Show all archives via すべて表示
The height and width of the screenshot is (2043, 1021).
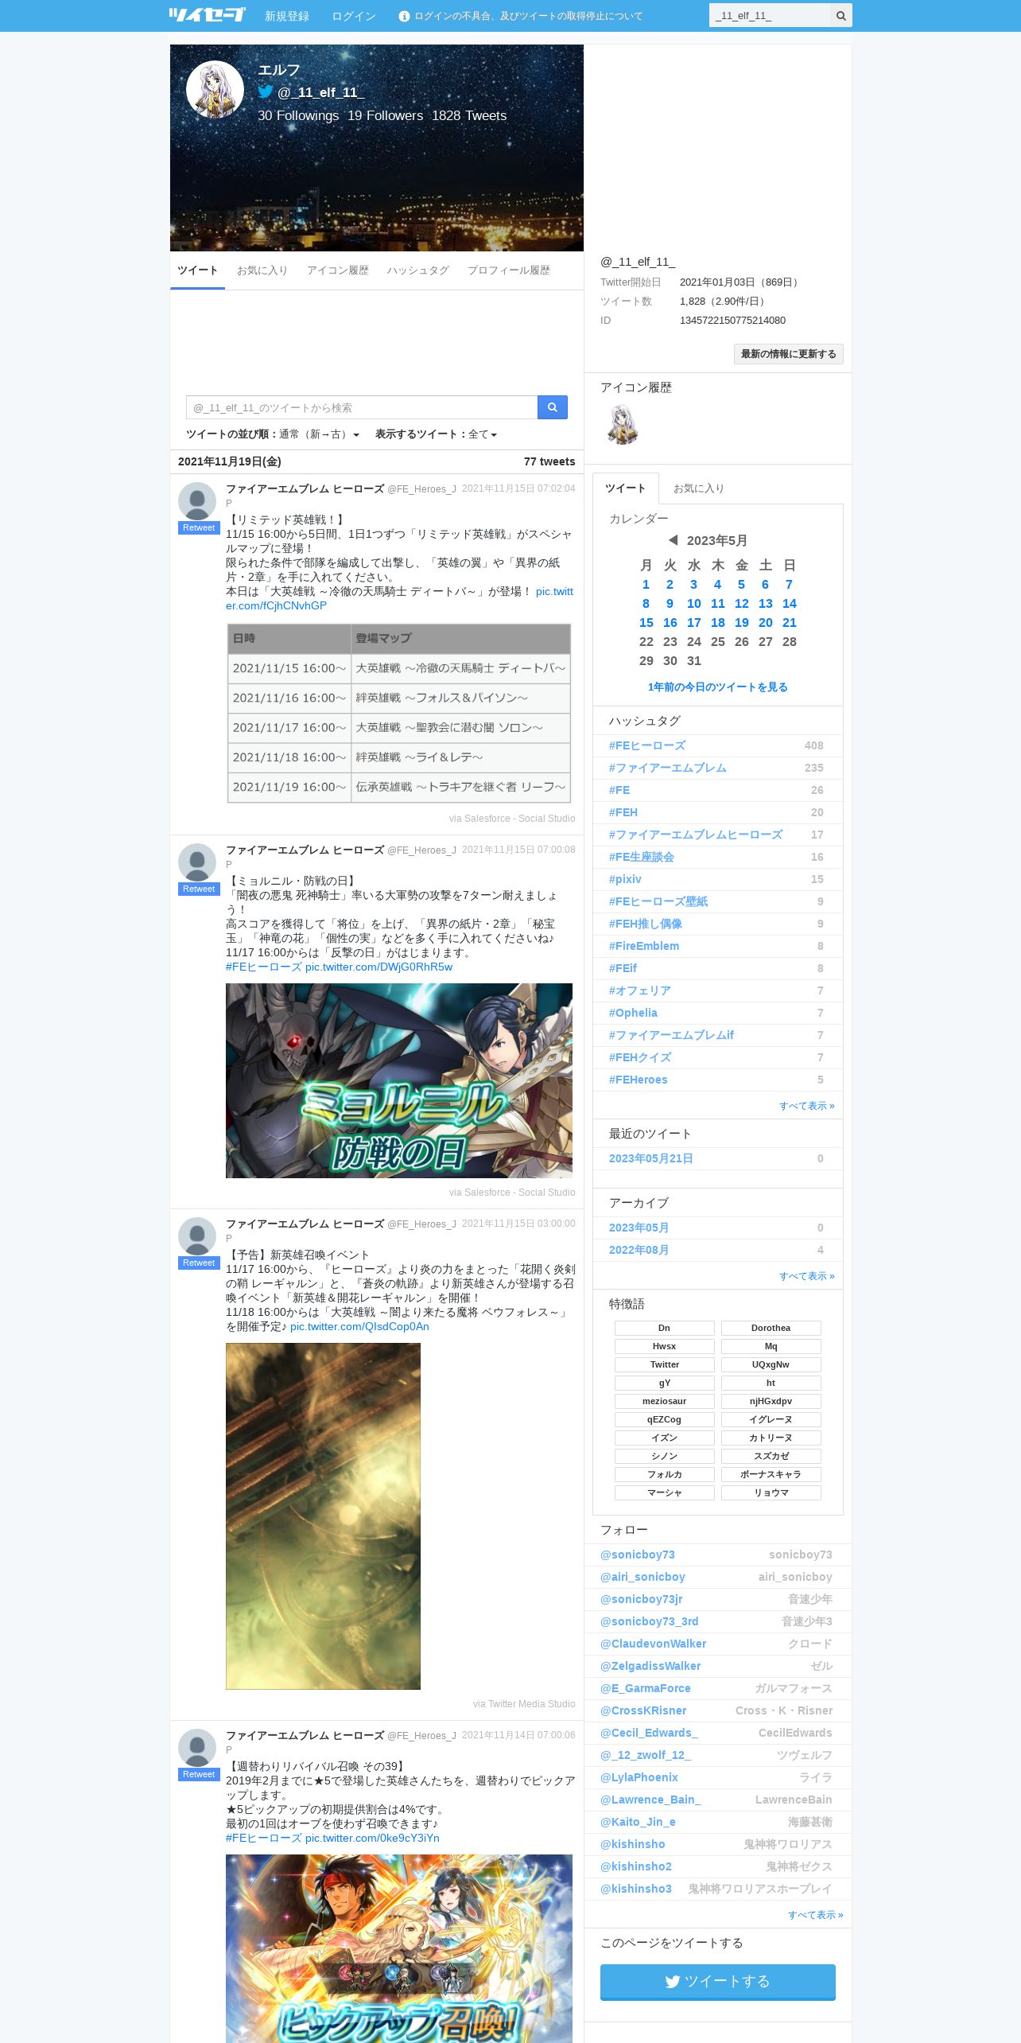(806, 1276)
